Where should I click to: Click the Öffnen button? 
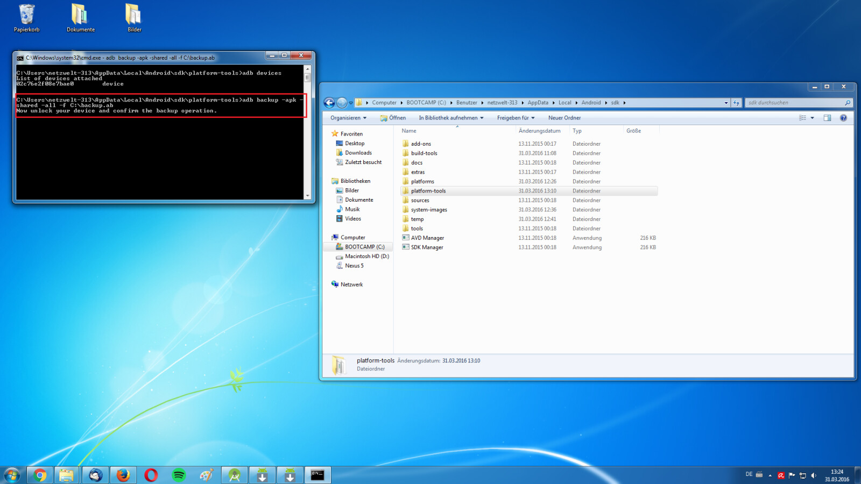(x=393, y=118)
